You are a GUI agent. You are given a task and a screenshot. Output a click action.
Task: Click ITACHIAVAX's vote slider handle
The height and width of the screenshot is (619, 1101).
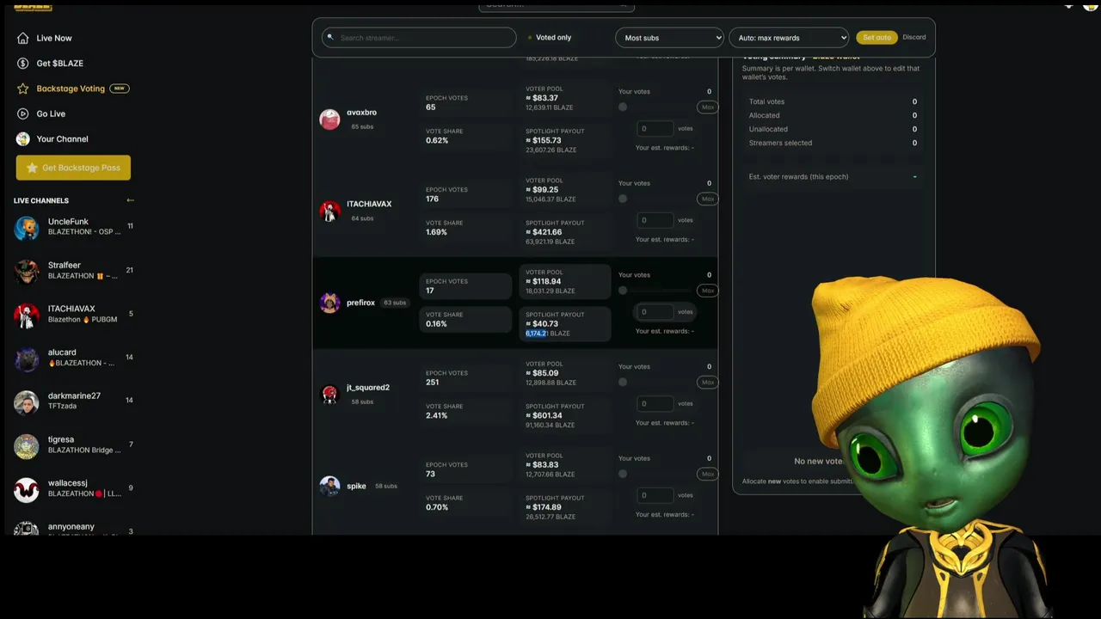pos(623,199)
